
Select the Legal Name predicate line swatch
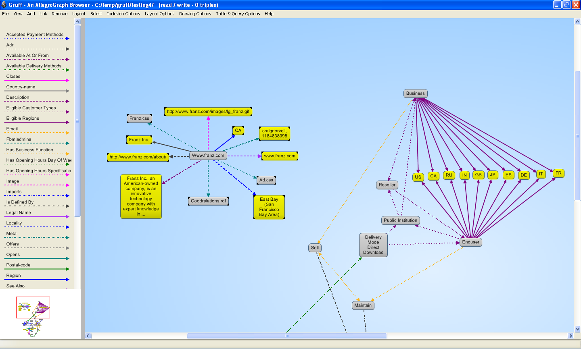tap(36, 217)
